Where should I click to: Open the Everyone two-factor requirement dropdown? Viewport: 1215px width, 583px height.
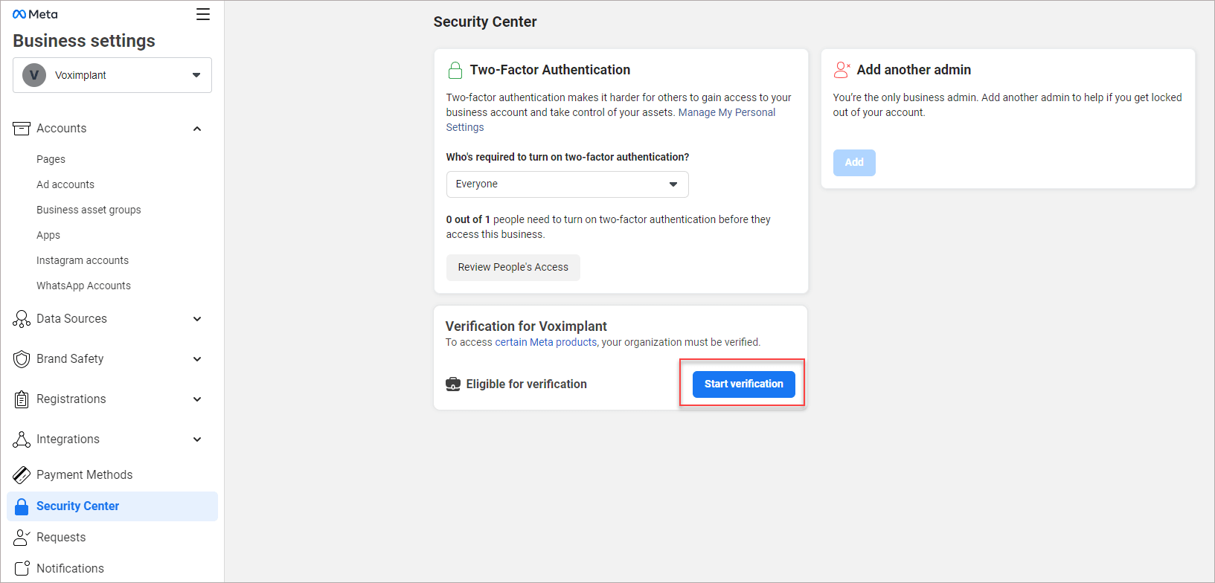pos(567,184)
